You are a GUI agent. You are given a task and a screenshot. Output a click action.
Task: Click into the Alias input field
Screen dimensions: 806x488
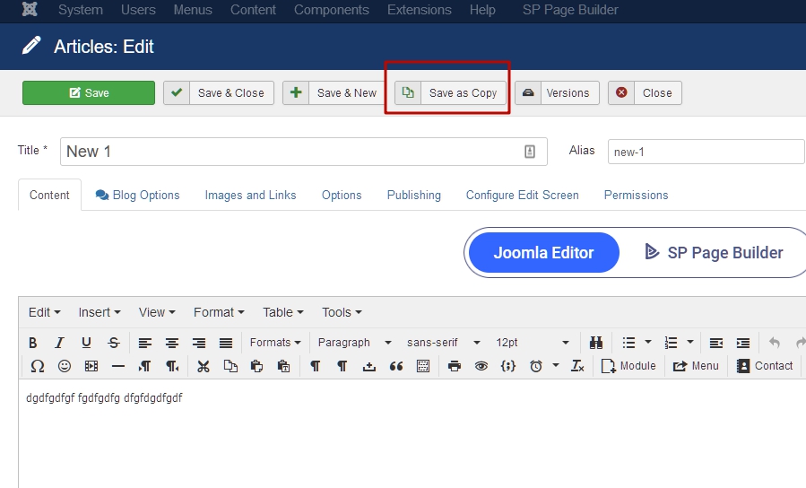[x=706, y=152]
